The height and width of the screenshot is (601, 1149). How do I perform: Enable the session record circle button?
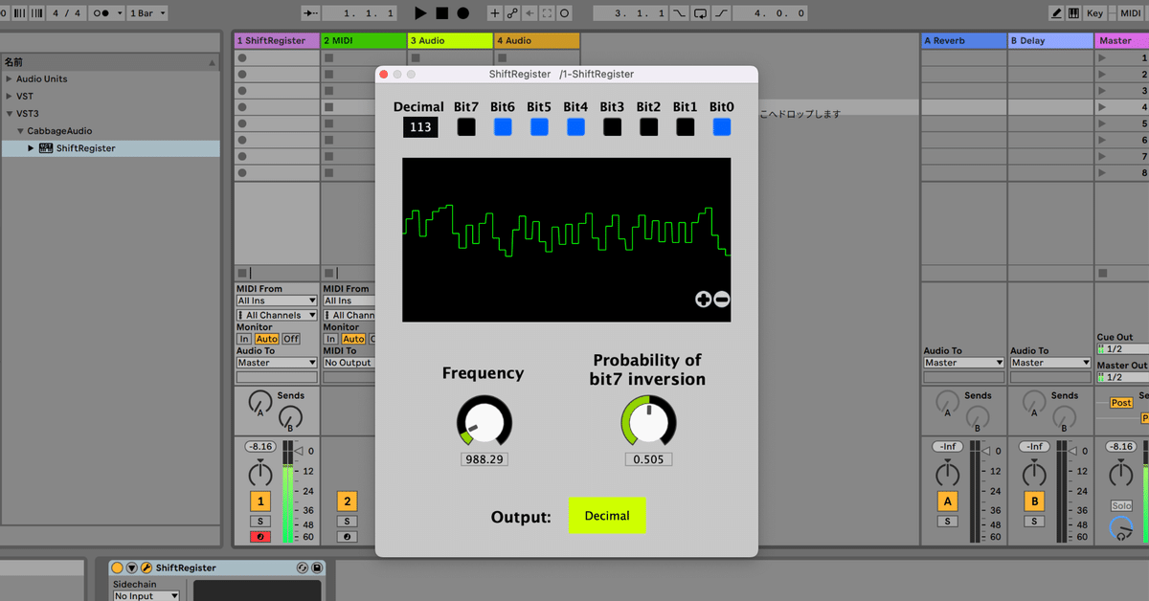[x=565, y=13]
